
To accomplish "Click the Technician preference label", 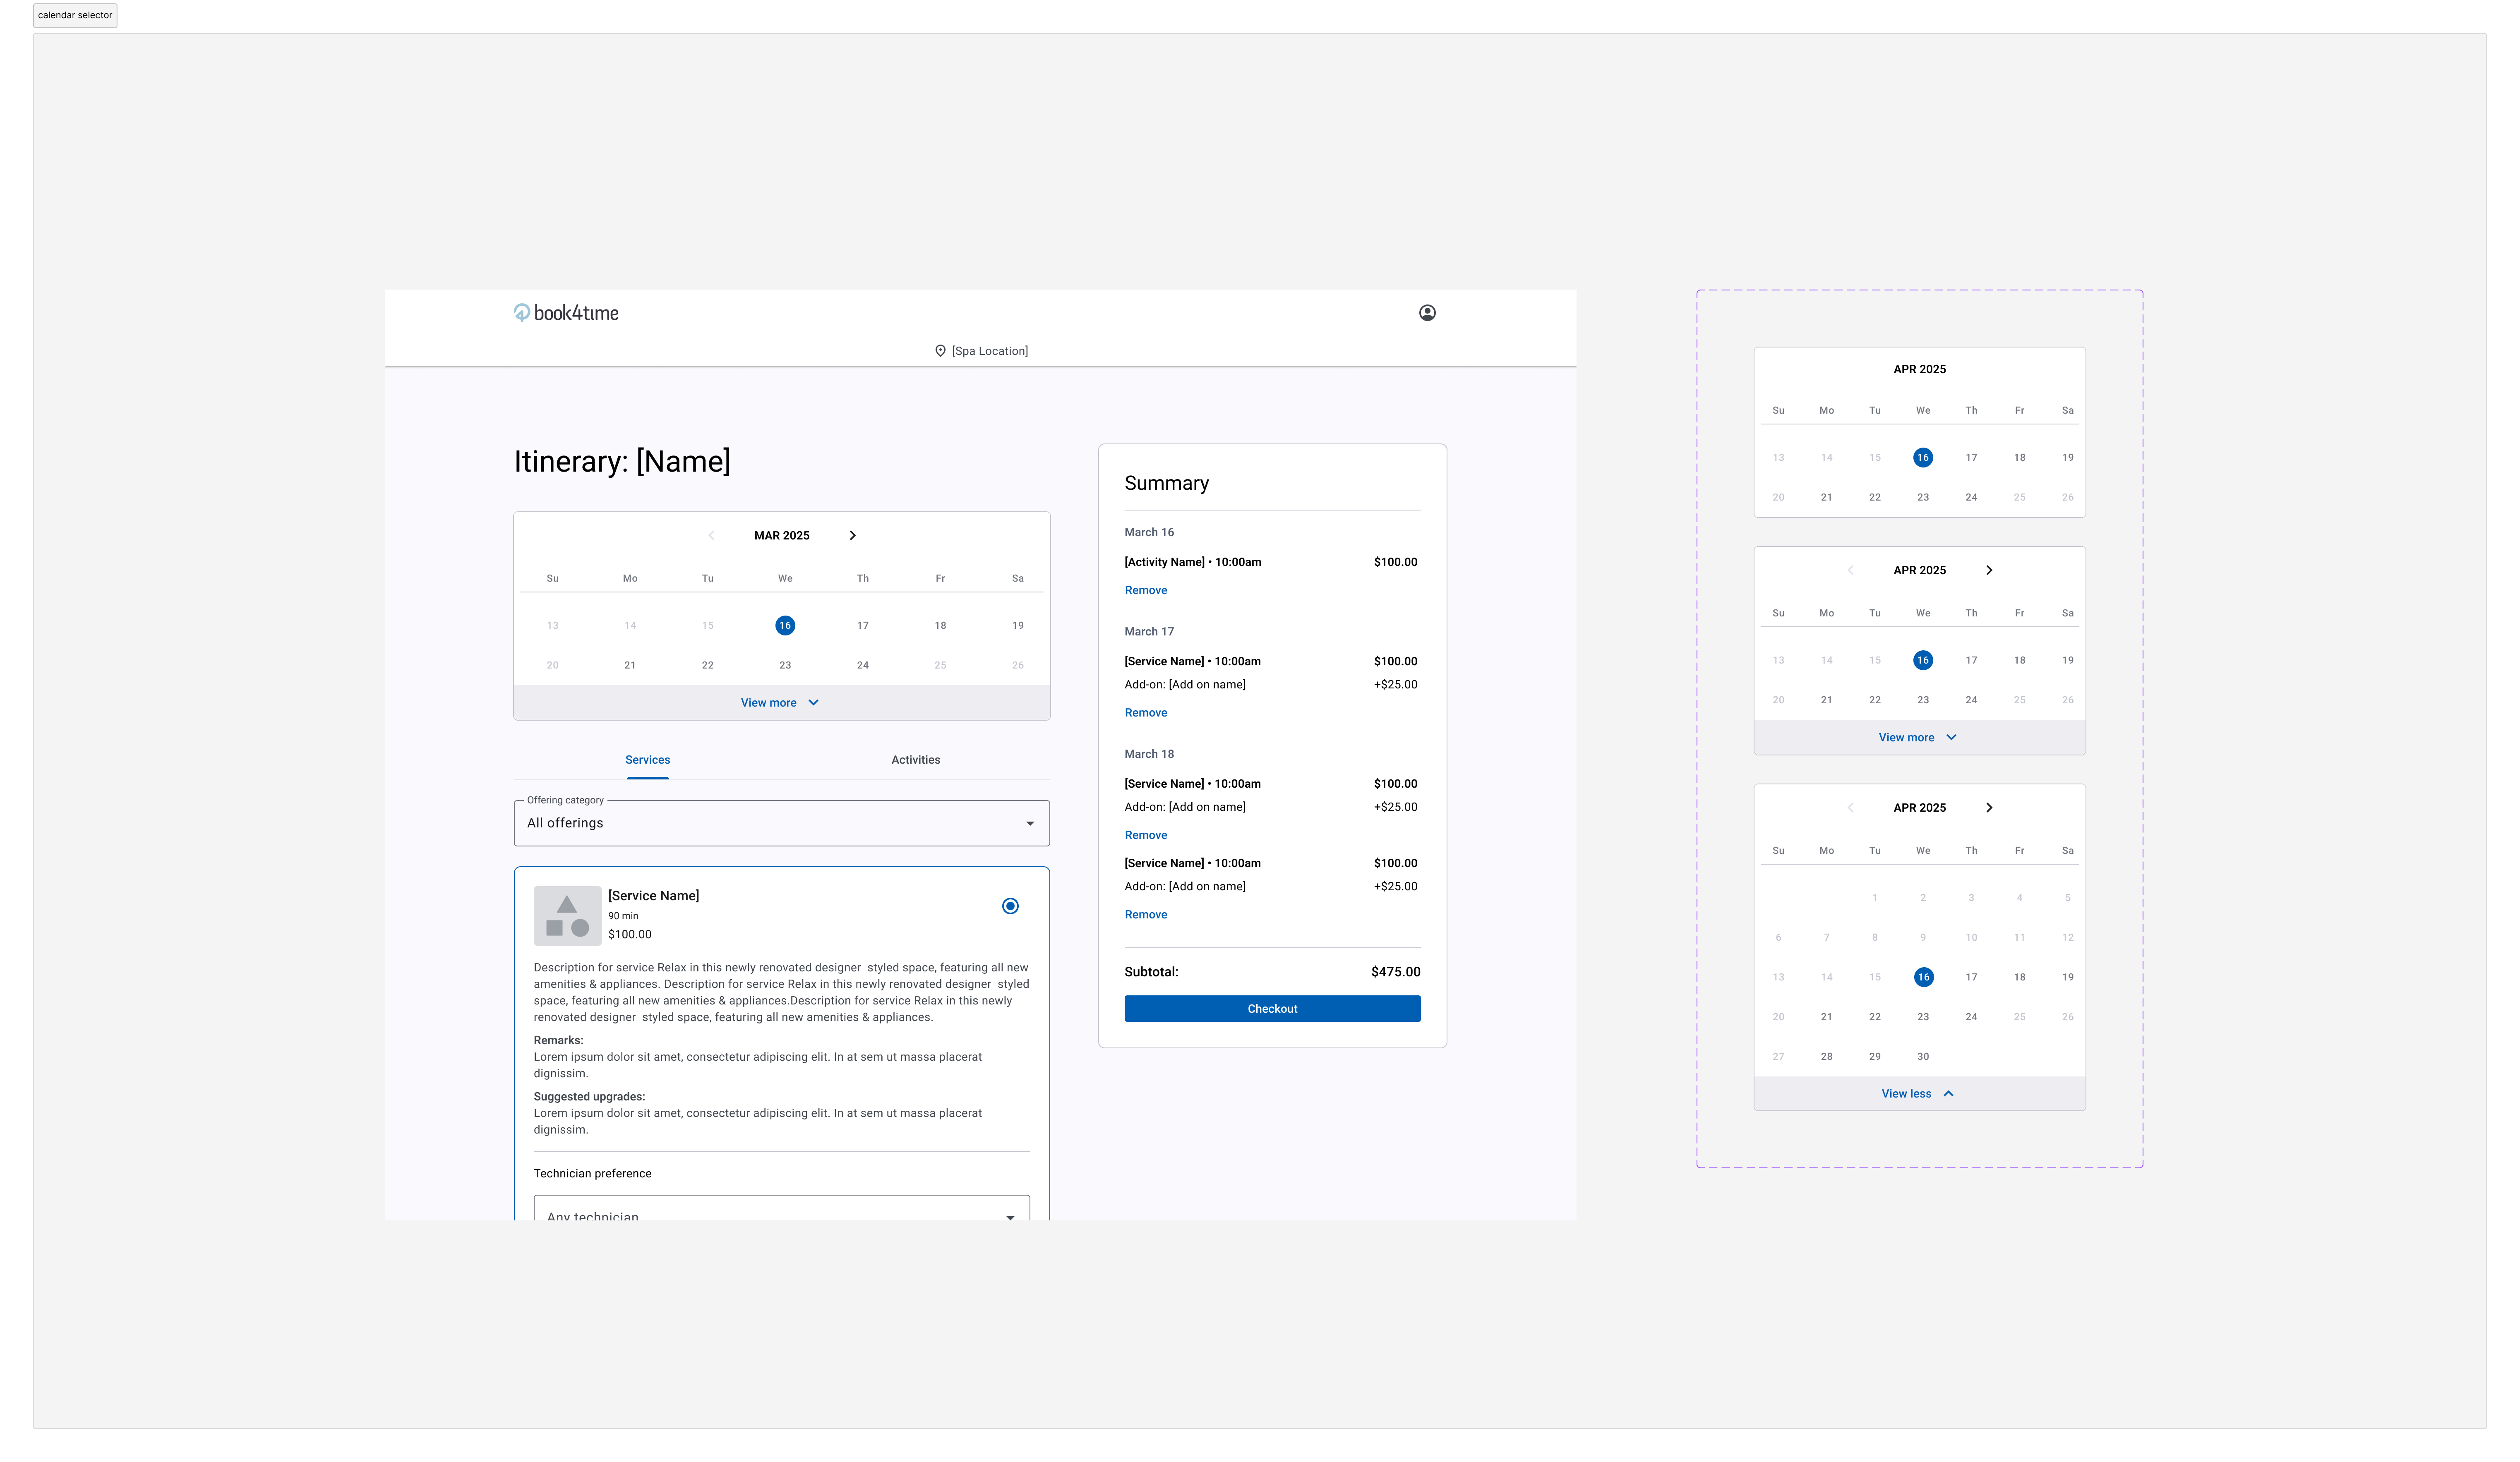I will click(x=592, y=1174).
